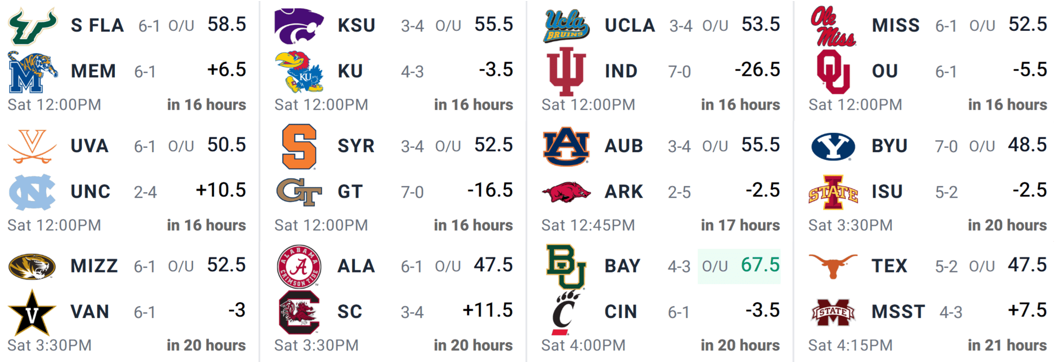Click the BYU Cougars logo

(x=833, y=146)
